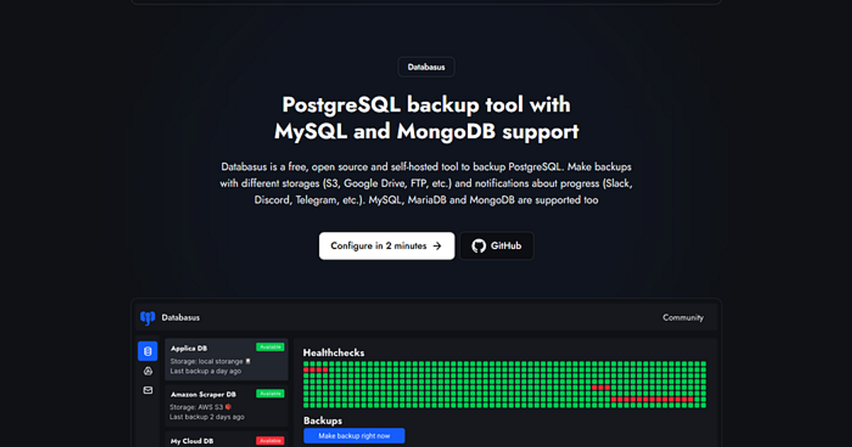Click red status badge on My Cloud DB
Viewport: 852px width, 447px height.
(x=271, y=441)
